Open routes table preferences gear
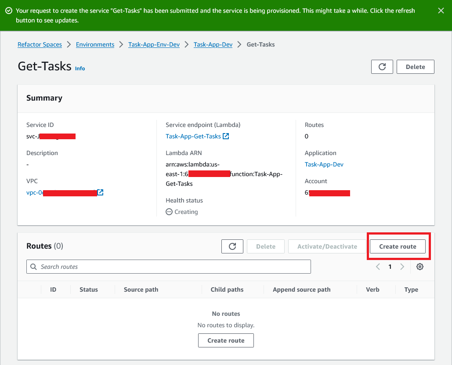Screen dimensions: 452x365 pos(420,267)
